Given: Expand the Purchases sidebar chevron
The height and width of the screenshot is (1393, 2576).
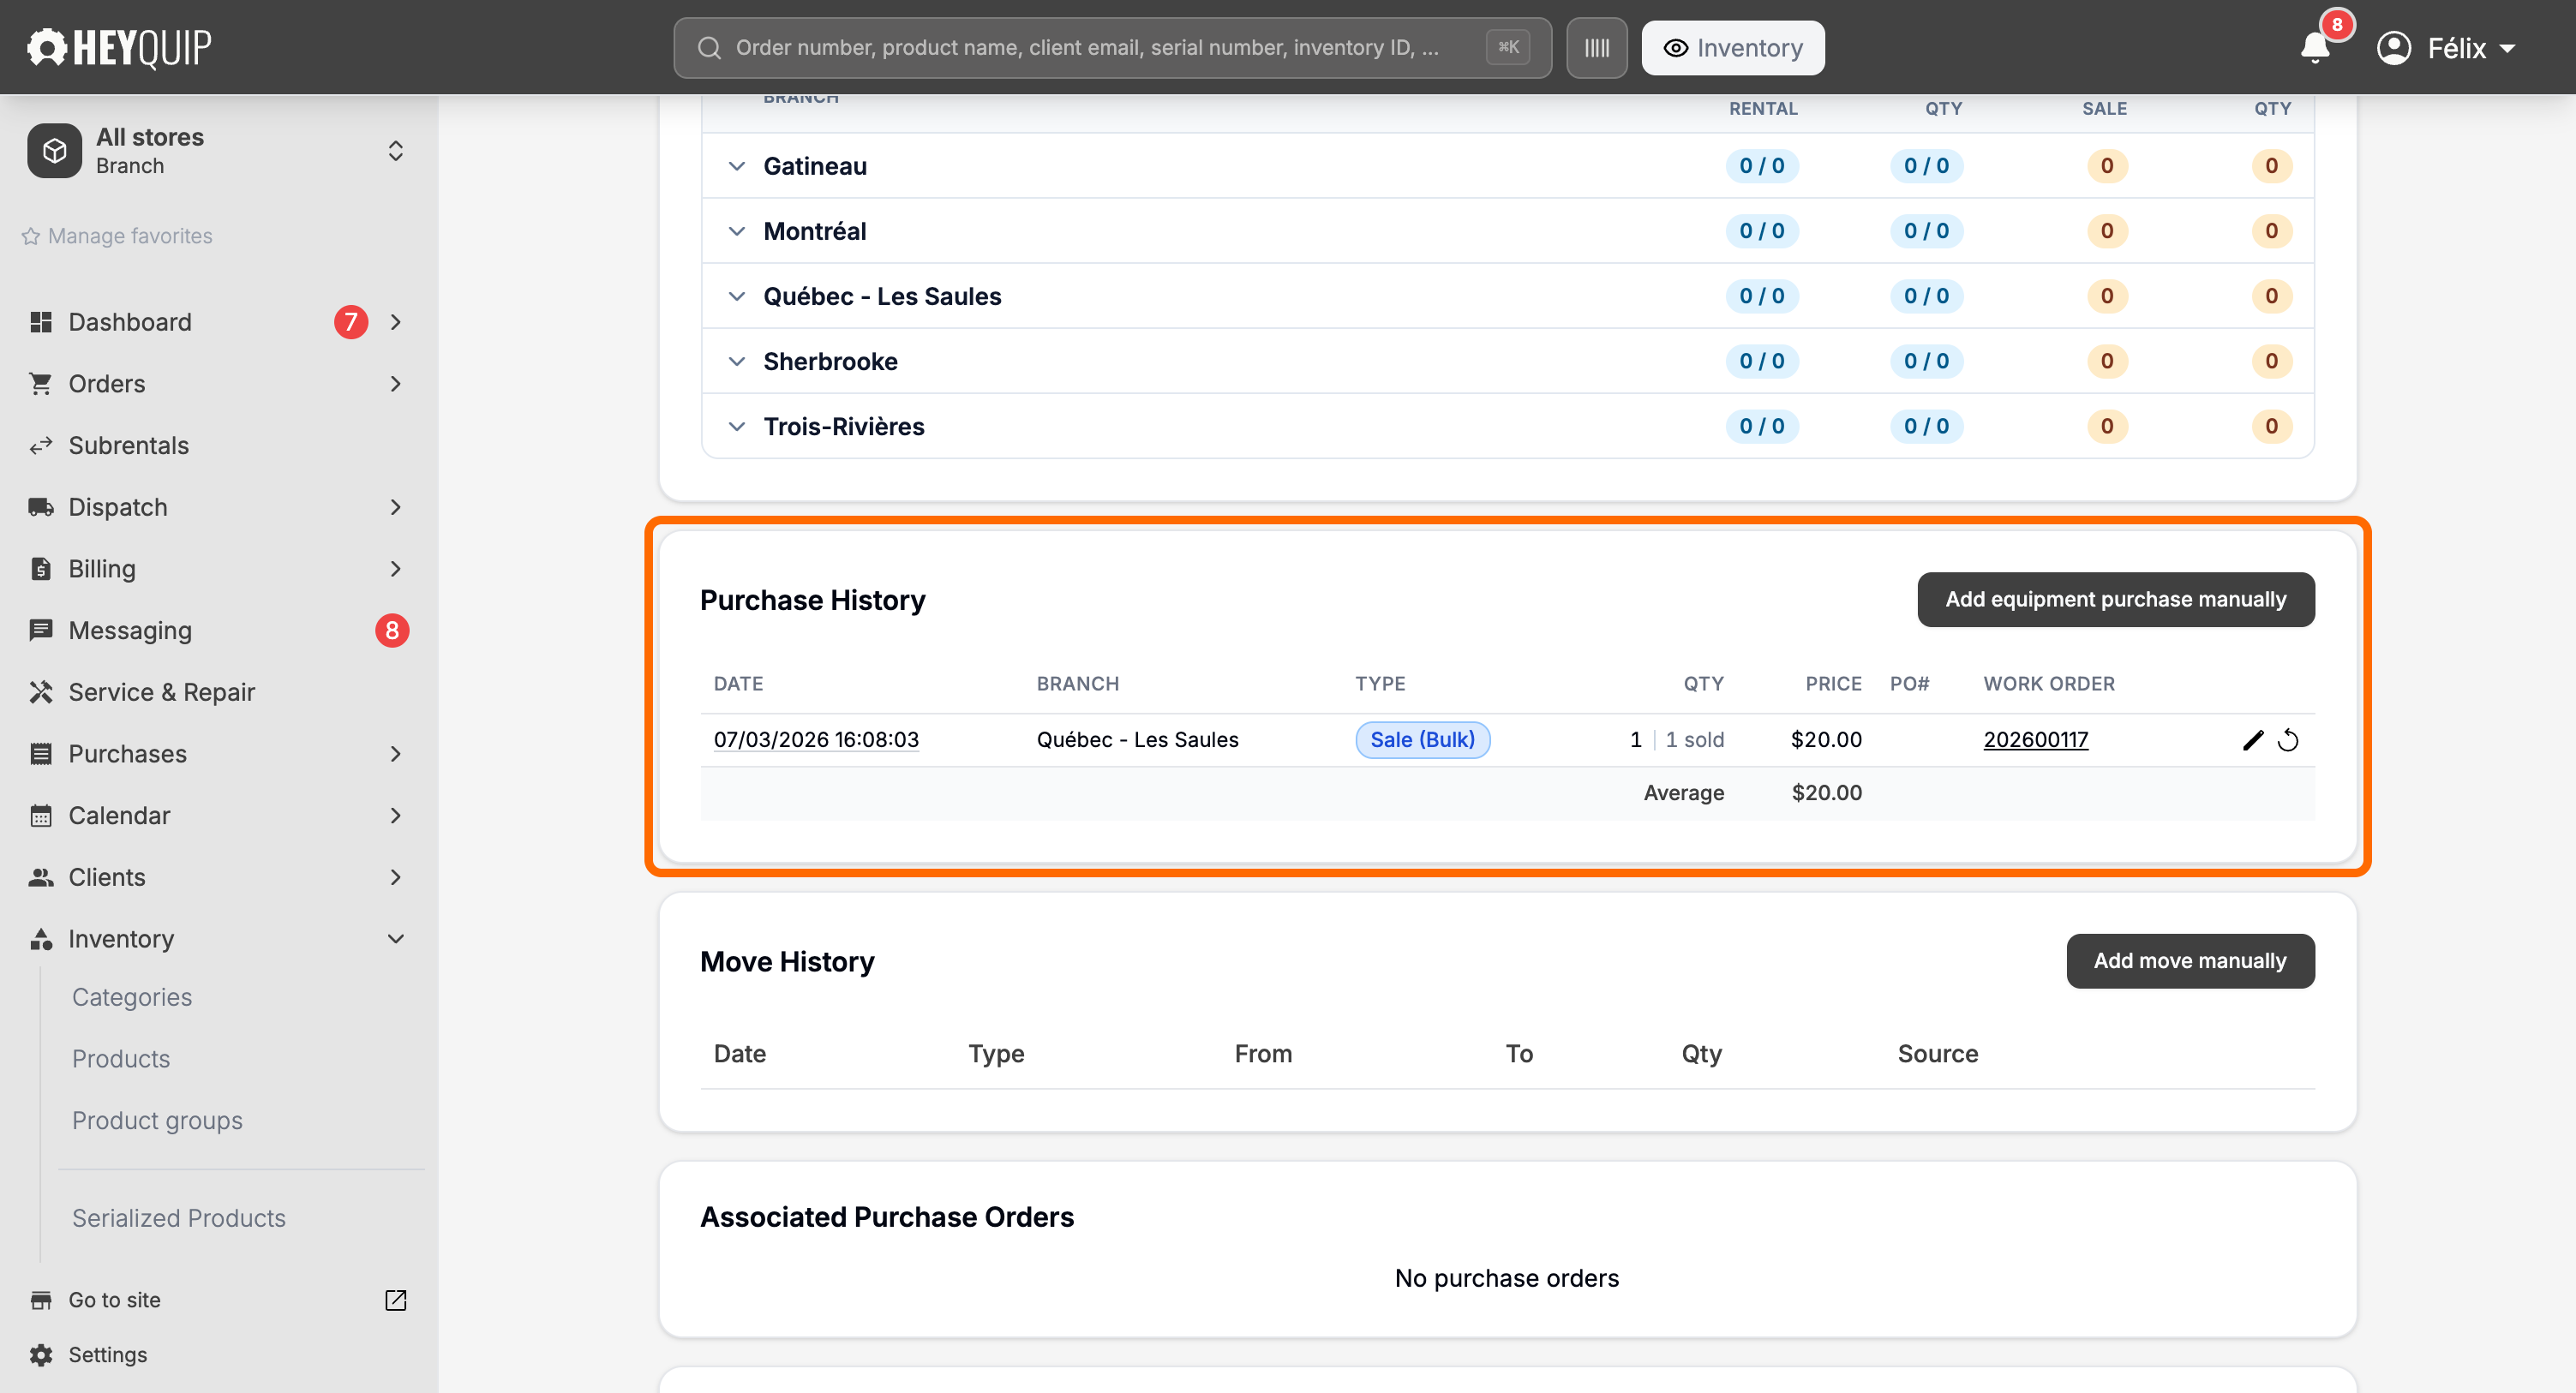Looking at the screenshot, I should pos(396,754).
